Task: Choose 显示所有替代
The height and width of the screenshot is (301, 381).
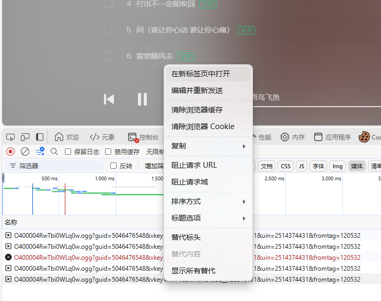Action: (x=208, y=271)
